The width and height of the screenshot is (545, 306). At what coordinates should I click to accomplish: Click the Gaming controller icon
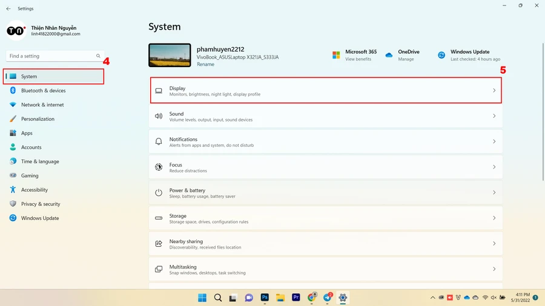coord(13,175)
